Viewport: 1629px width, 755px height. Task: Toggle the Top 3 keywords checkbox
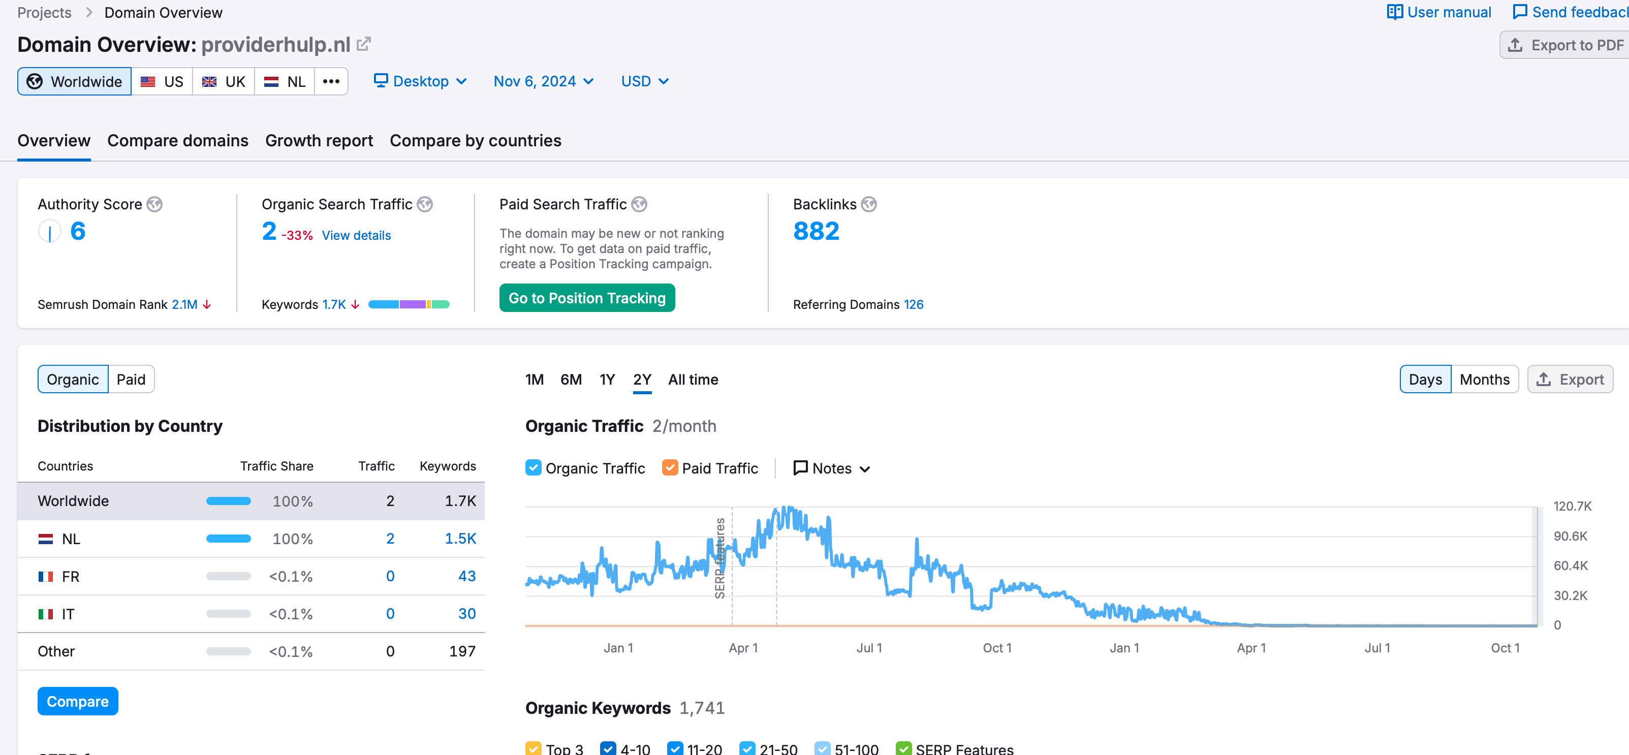click(x=533, y=749)
